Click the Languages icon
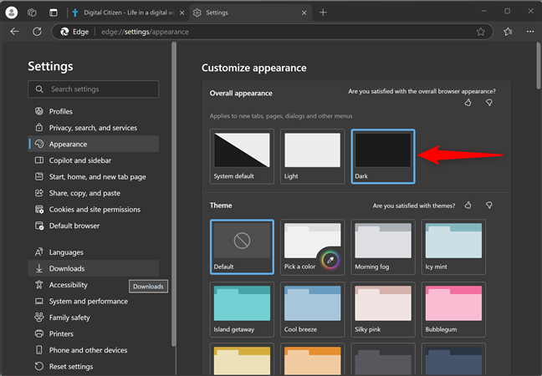 click(x=39, y=252)
